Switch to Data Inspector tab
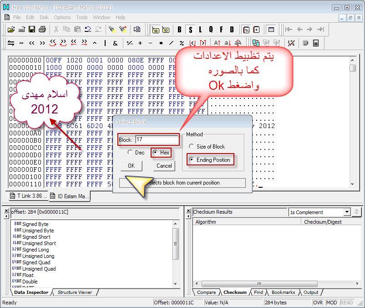Viewport: 365px width, 308px height. (x=31, y=292)
